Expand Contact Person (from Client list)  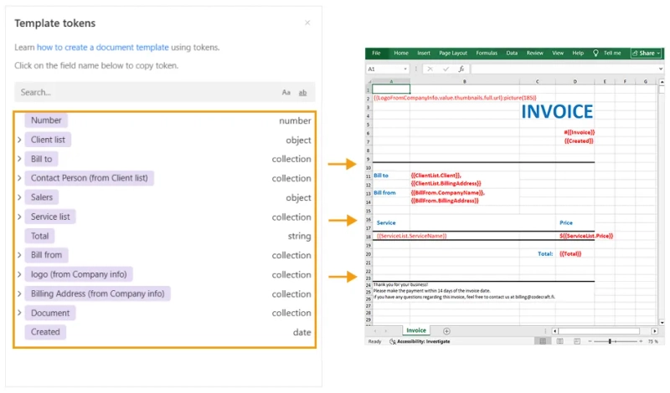19,178
